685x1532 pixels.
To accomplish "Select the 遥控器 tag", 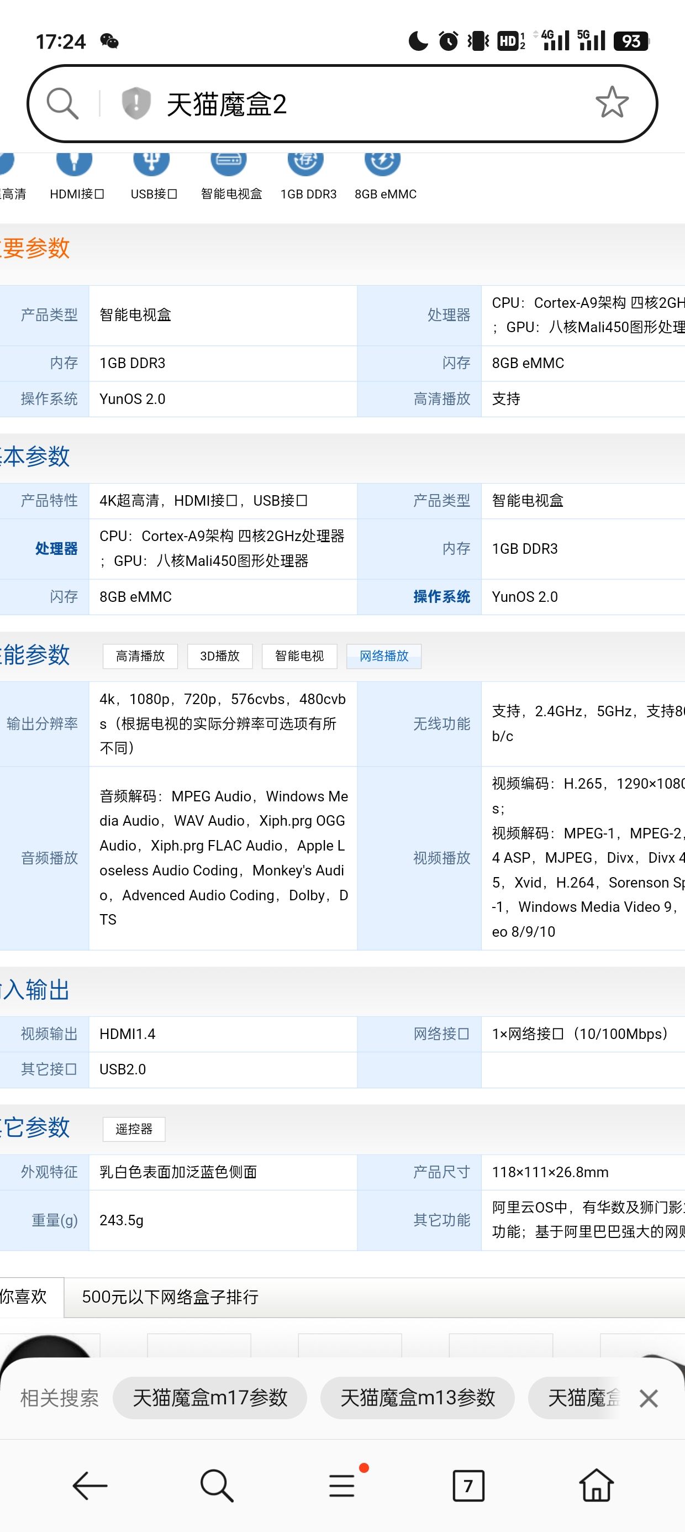I will point(134,1129).
